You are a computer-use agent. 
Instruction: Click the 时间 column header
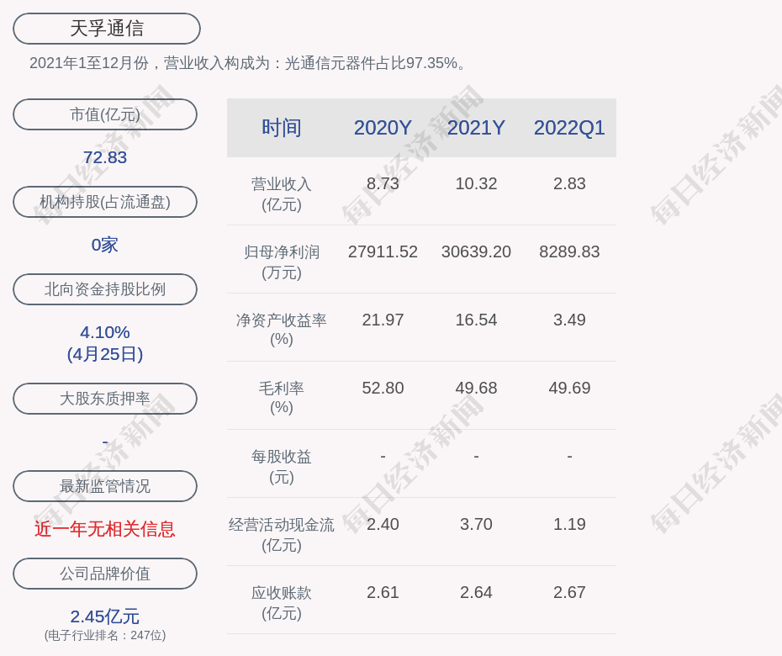click(282, 128)
